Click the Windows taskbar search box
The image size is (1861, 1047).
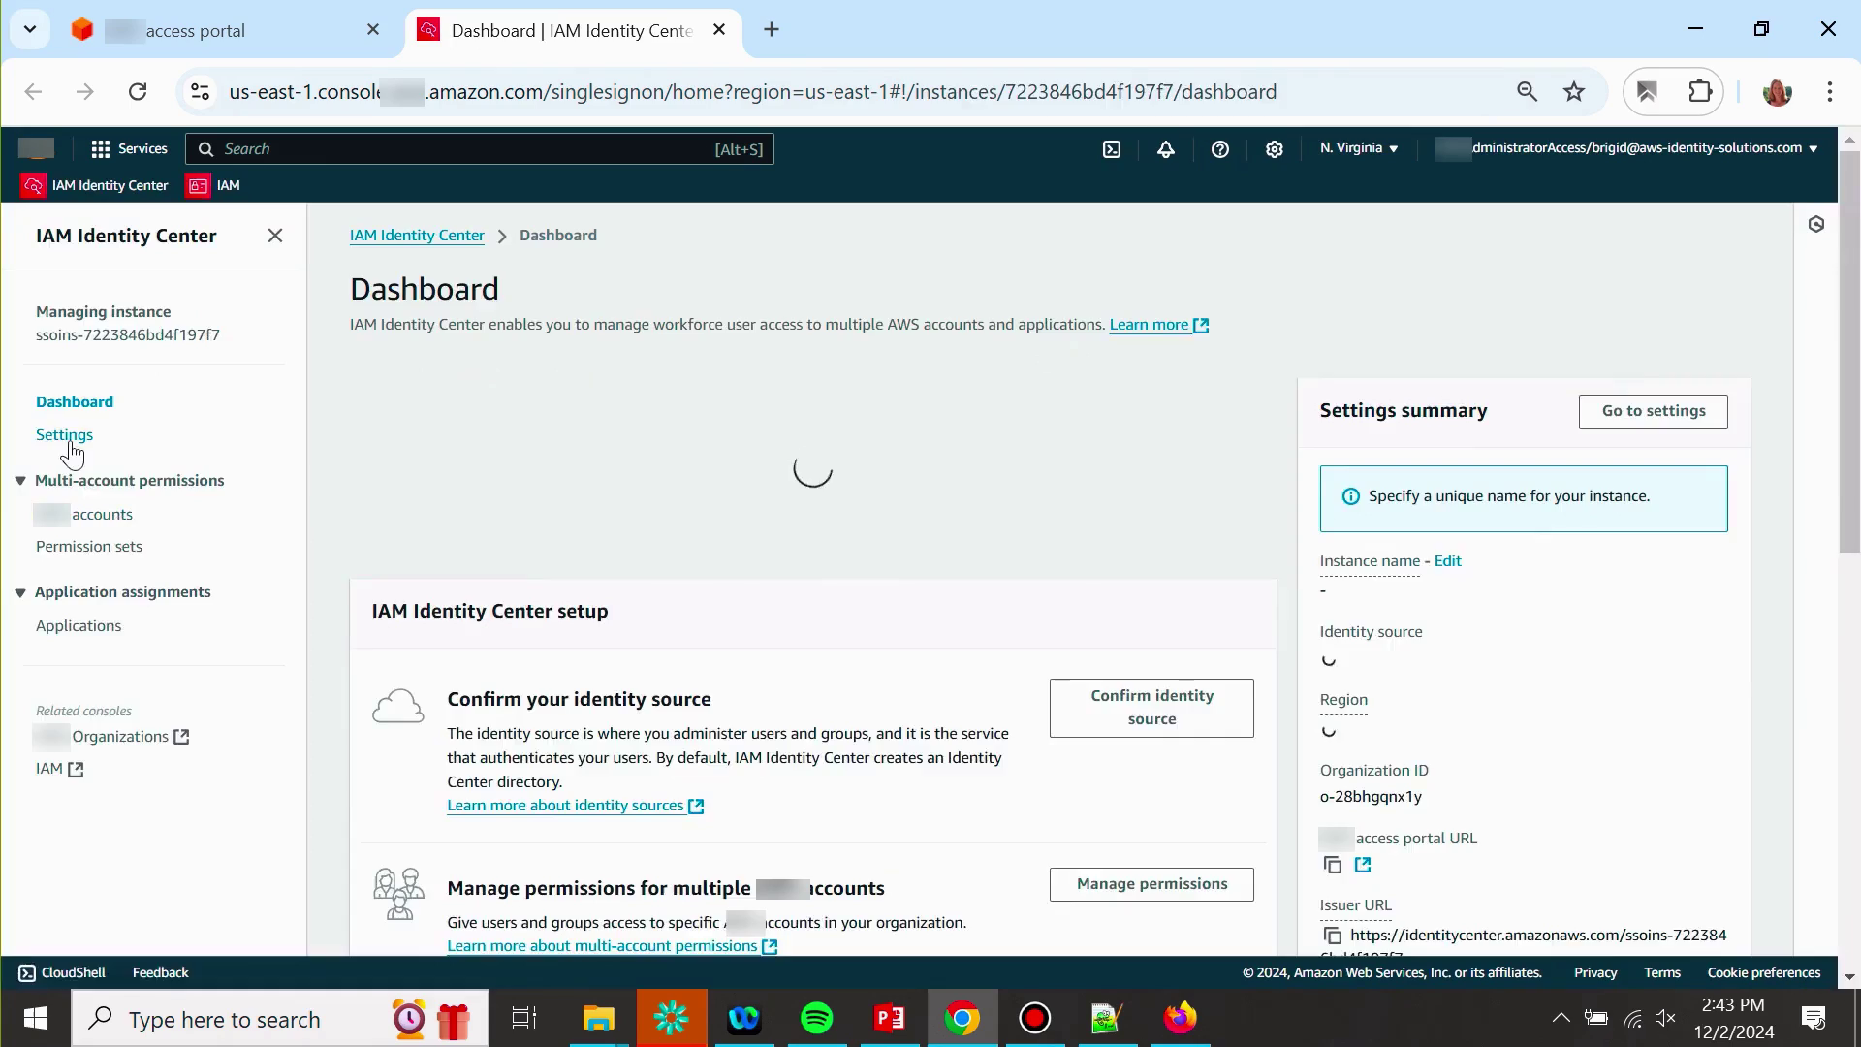click(281, 1019)
